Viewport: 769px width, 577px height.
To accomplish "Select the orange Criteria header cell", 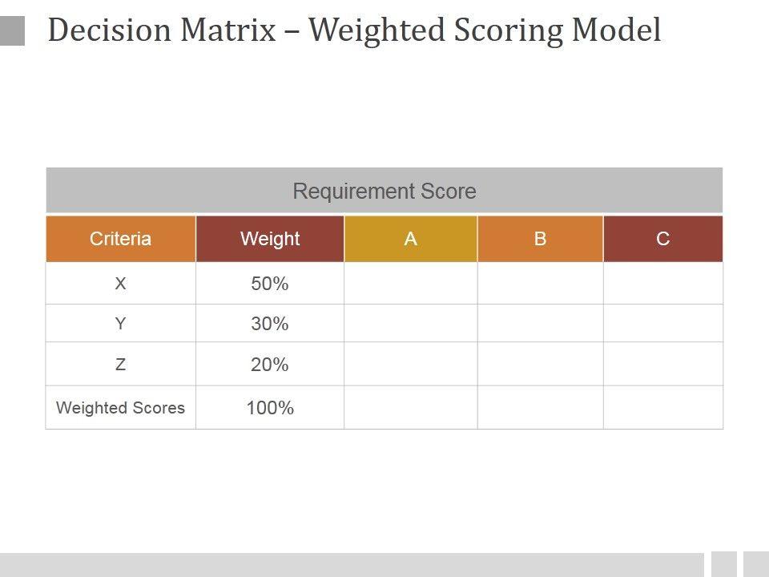I will coord(120,239).
